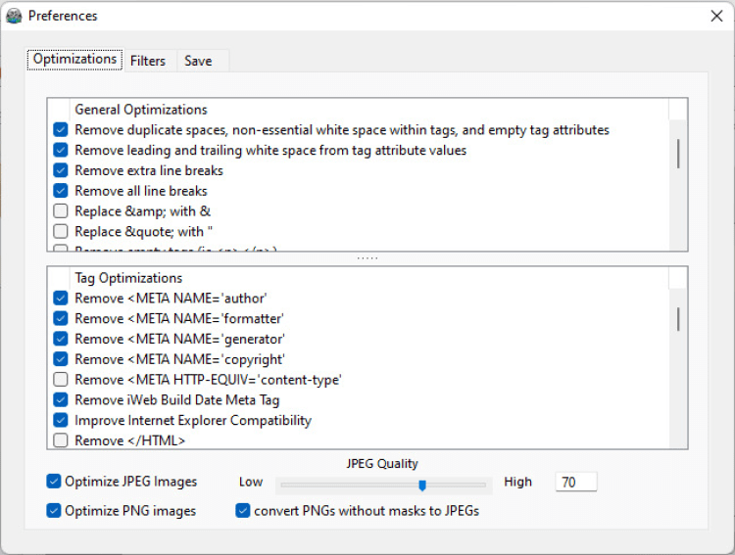Image resolution: width=735 pixels, height=555 pixels.
Task: Select the Optimizations tab
Action: 74,60
